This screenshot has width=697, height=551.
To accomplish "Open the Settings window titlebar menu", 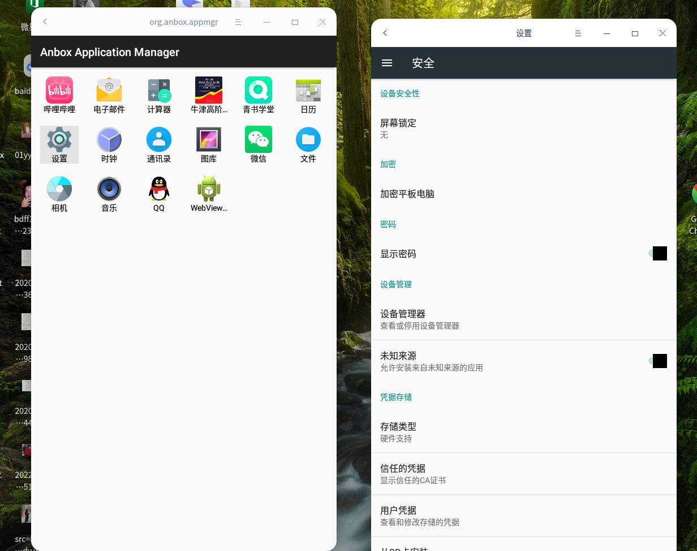I will [578, 33].
